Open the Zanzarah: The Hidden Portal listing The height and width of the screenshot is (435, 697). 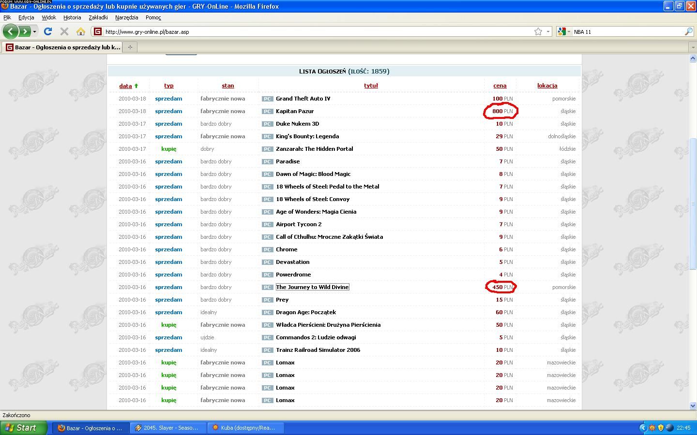click(x=315, y=149)
